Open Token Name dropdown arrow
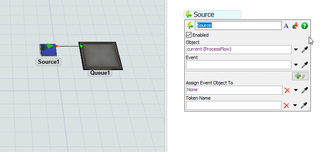This screenshot has width=329, height=152. tap(295, 106)
